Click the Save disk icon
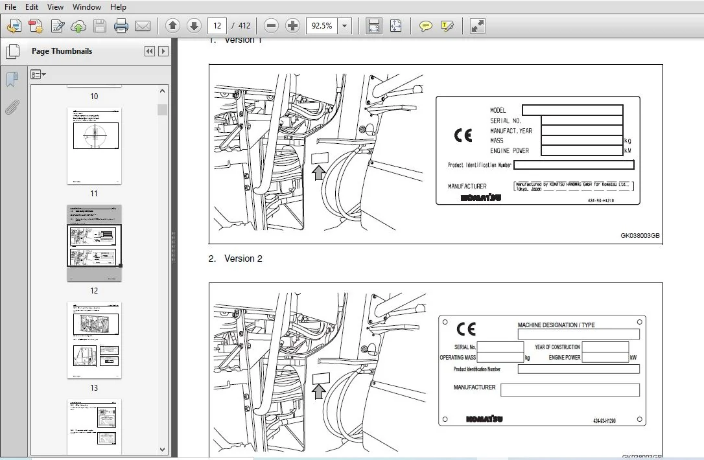This screenshot has height=460, width=704. point(100,26)
